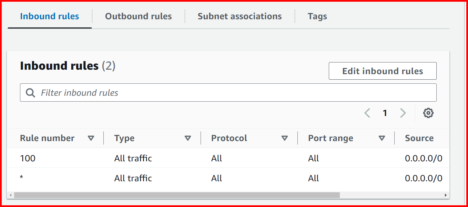The width and height of the screenshot is (468, 207).
Task: Click the next page arrow
Action: [403, 113]
